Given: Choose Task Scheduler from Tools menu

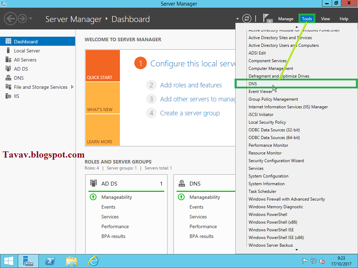Looking at the screenshot, I should tap(262, 191).
